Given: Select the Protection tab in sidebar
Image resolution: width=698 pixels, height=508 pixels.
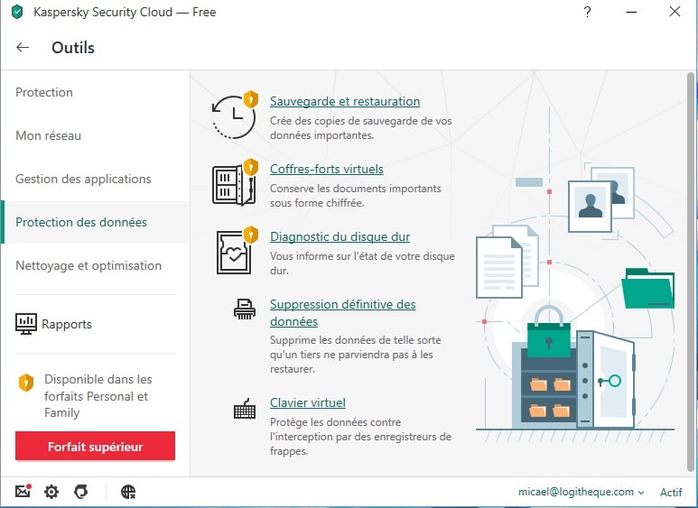Looking at the screenshot, I should (x=44, y=92).
